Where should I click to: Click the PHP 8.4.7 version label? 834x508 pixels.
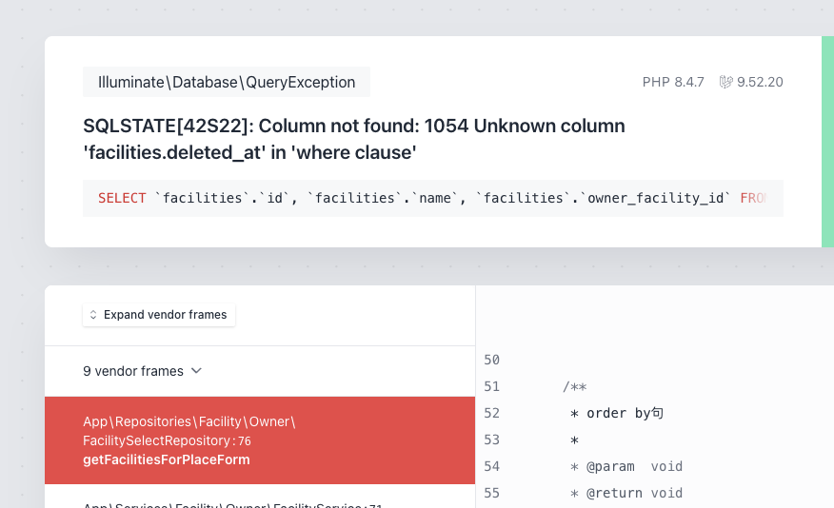(x=673, y=83)
